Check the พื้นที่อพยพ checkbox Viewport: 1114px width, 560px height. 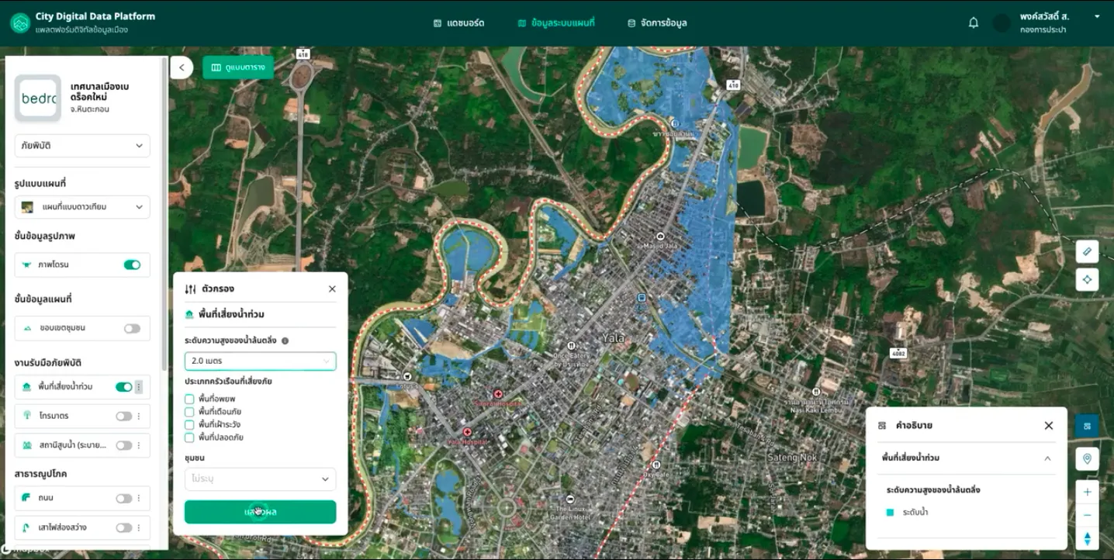[x=189, y=399]
